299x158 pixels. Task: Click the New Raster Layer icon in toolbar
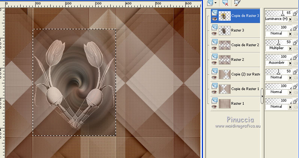tap(210, 3)
